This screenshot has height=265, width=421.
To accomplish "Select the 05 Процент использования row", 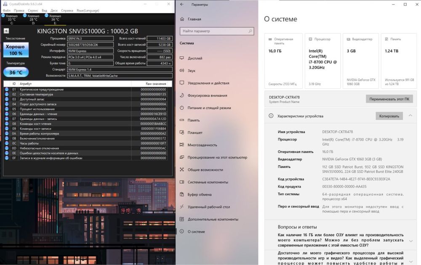I will [x=86, y=109].
